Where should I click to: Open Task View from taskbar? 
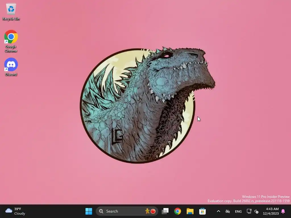(165, 211)
